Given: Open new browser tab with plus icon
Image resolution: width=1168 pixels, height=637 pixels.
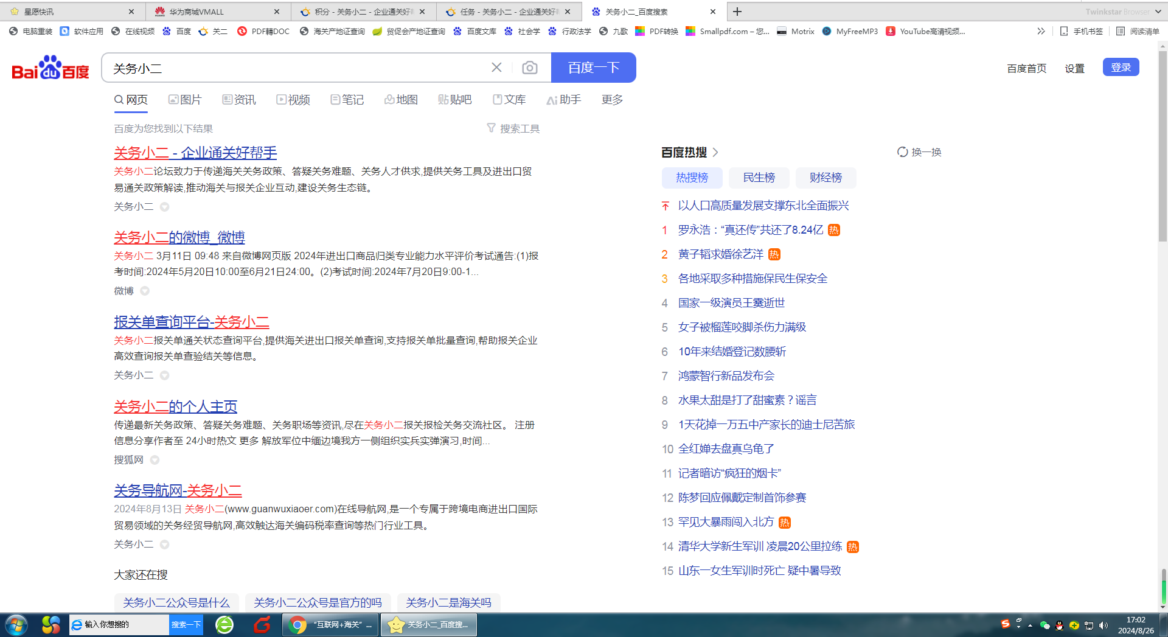Looking at the screenshot, I should 737,12.
